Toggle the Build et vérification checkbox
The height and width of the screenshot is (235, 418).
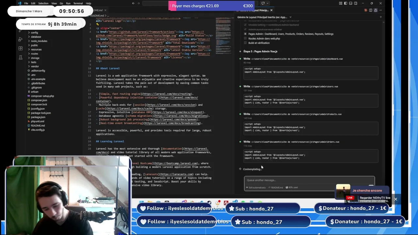pyautogui.click(x=245, y=43)
